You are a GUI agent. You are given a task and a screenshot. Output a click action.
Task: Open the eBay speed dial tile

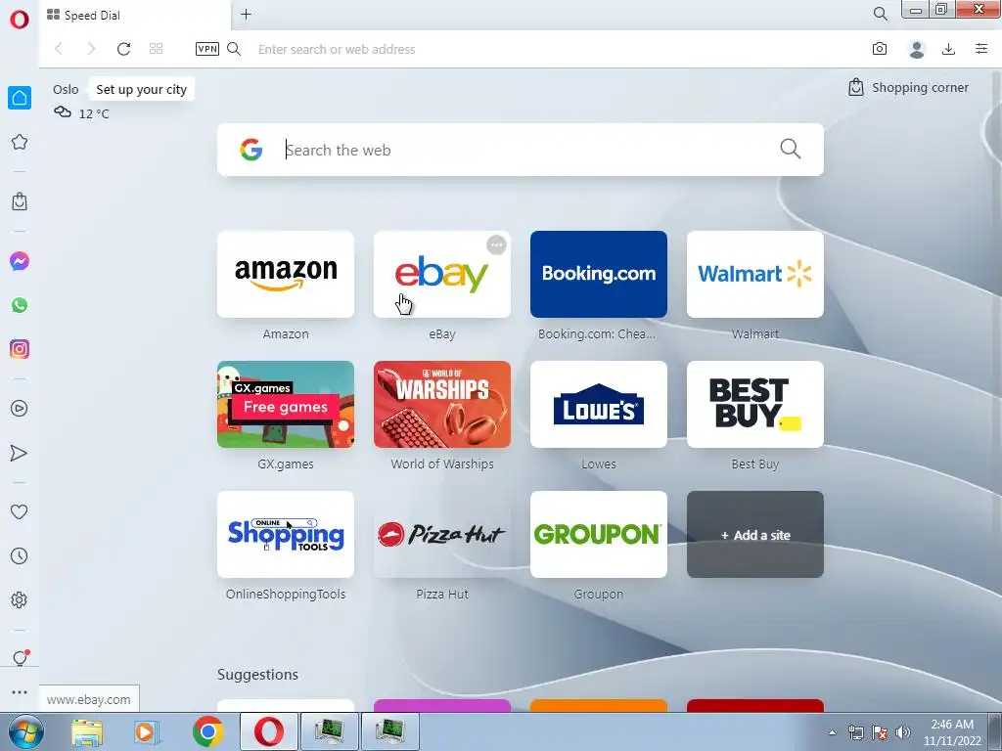[442, 274]
